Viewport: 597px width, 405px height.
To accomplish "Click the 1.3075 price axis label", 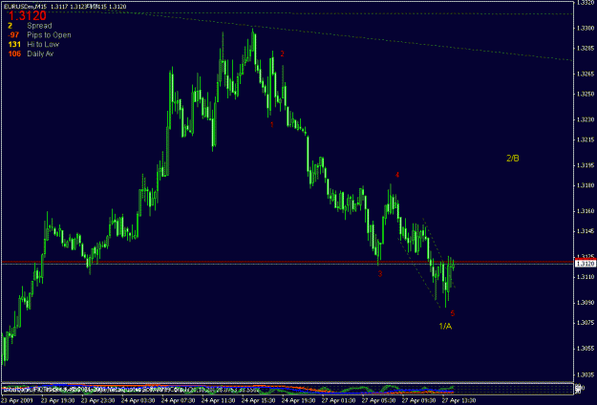I will (584, 323).
